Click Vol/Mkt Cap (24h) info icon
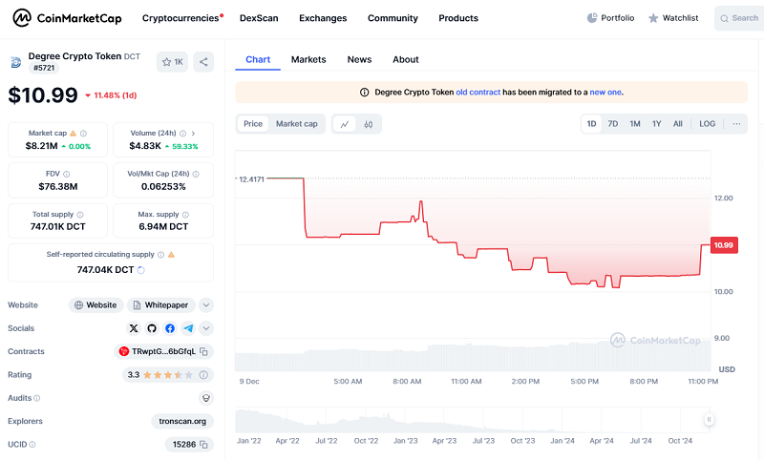 pos(196,174)
